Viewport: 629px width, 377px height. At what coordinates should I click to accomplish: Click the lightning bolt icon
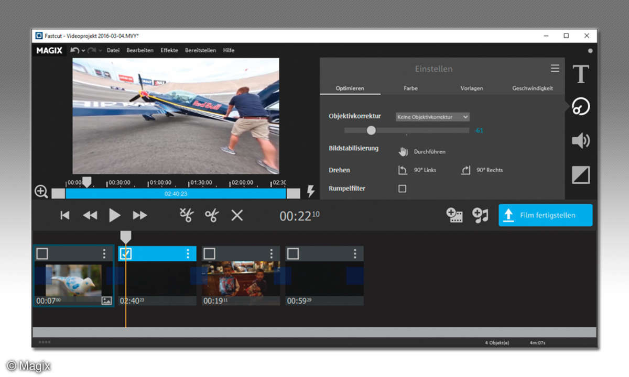pyautogui.click(x=311, y=192)
